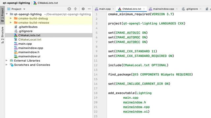Screen dimensions: 211x118
Task: Click cmake_minimum_required text on line 1
Action: (x=129, y=14)
